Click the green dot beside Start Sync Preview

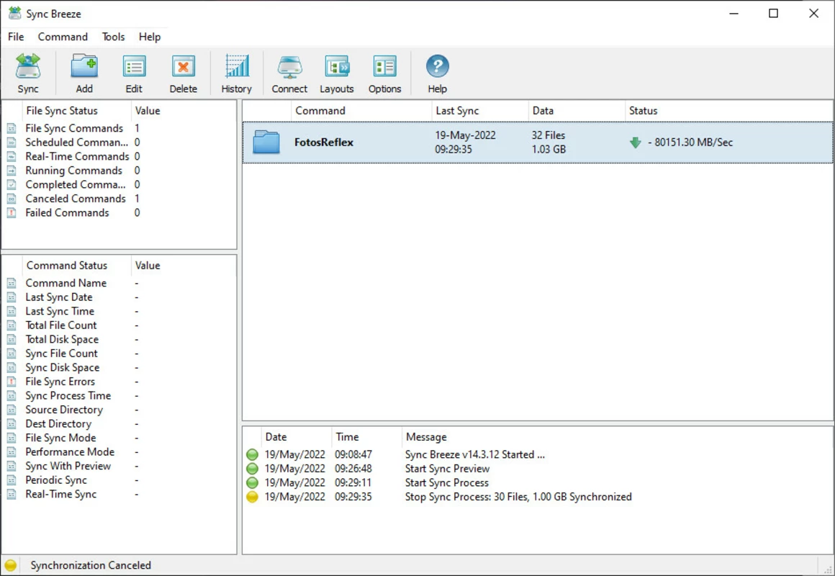click(253, 469)
